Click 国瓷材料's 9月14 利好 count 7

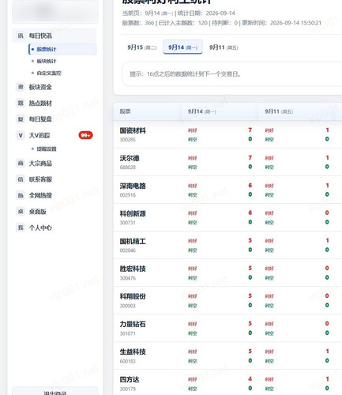click(x=250, y=130)
